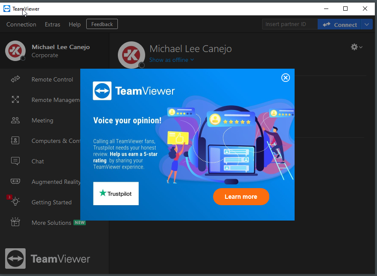Click the Voice your opinion! heading

[127, 120]
